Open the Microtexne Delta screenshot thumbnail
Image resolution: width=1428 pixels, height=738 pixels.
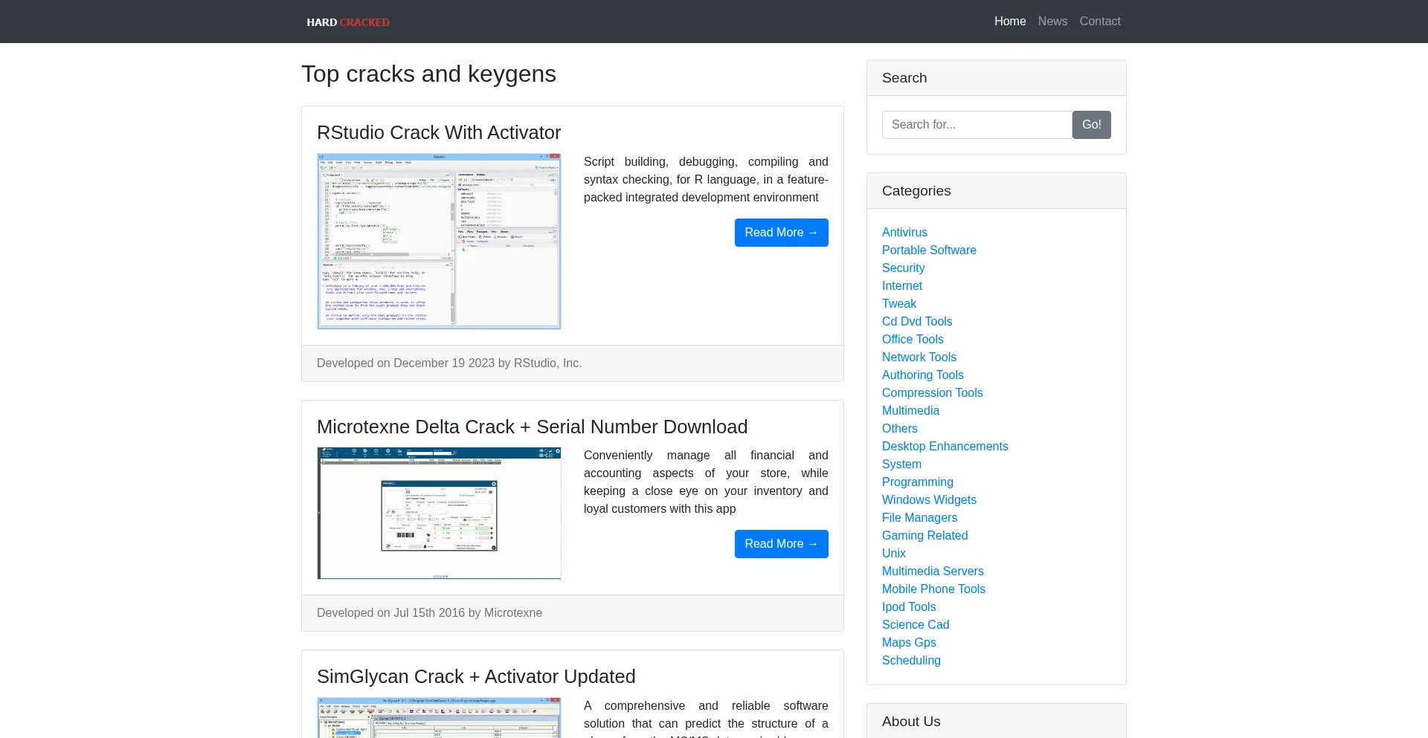tap(439, 513)
